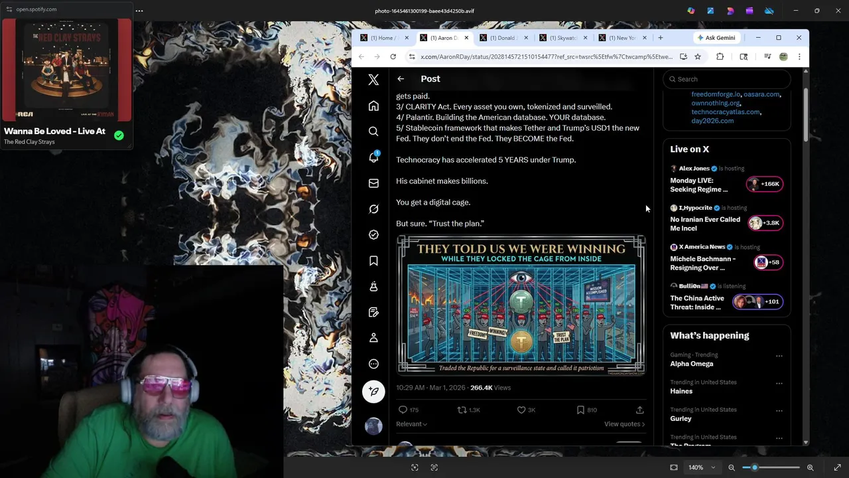
Task: Compose a new post
Action: click(x=373, y=392)
